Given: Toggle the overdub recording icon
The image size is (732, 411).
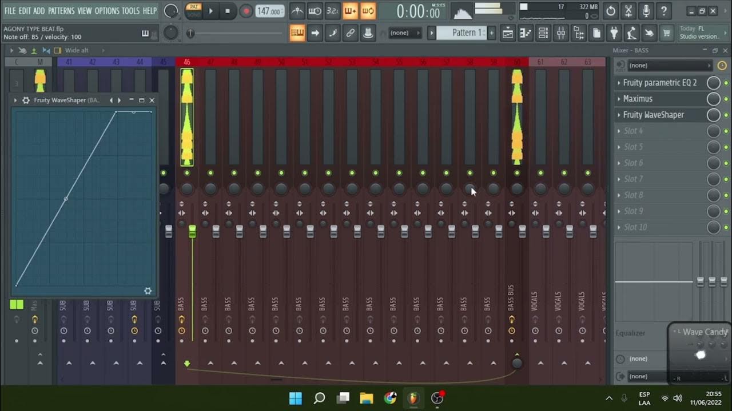Looking at the screenshot, I should 350,11.
